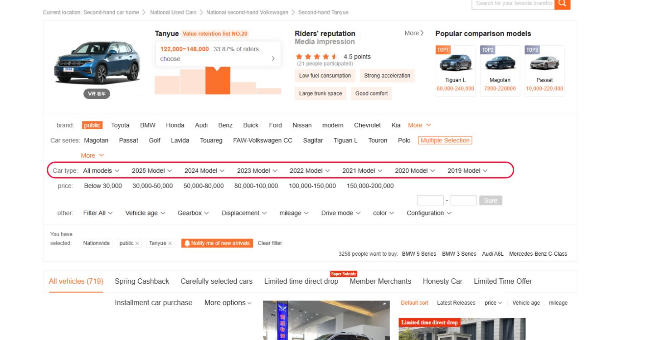Open mileage filter dropdown
The image size is (646, 340).
pyautogui.click(x=294, y=213)
